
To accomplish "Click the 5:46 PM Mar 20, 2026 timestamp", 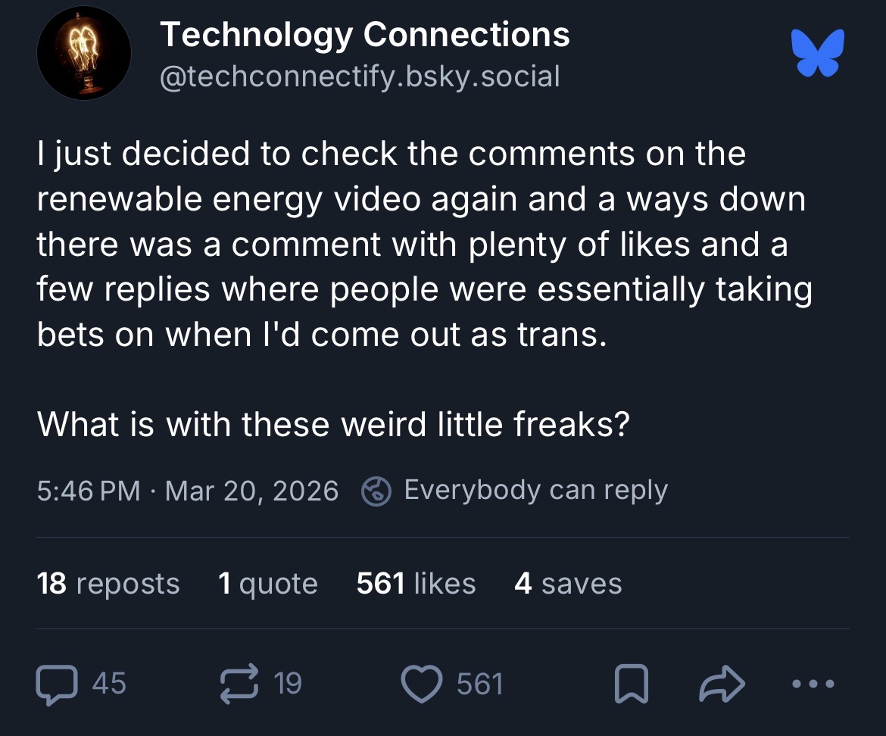I will (x=188, y=491).
